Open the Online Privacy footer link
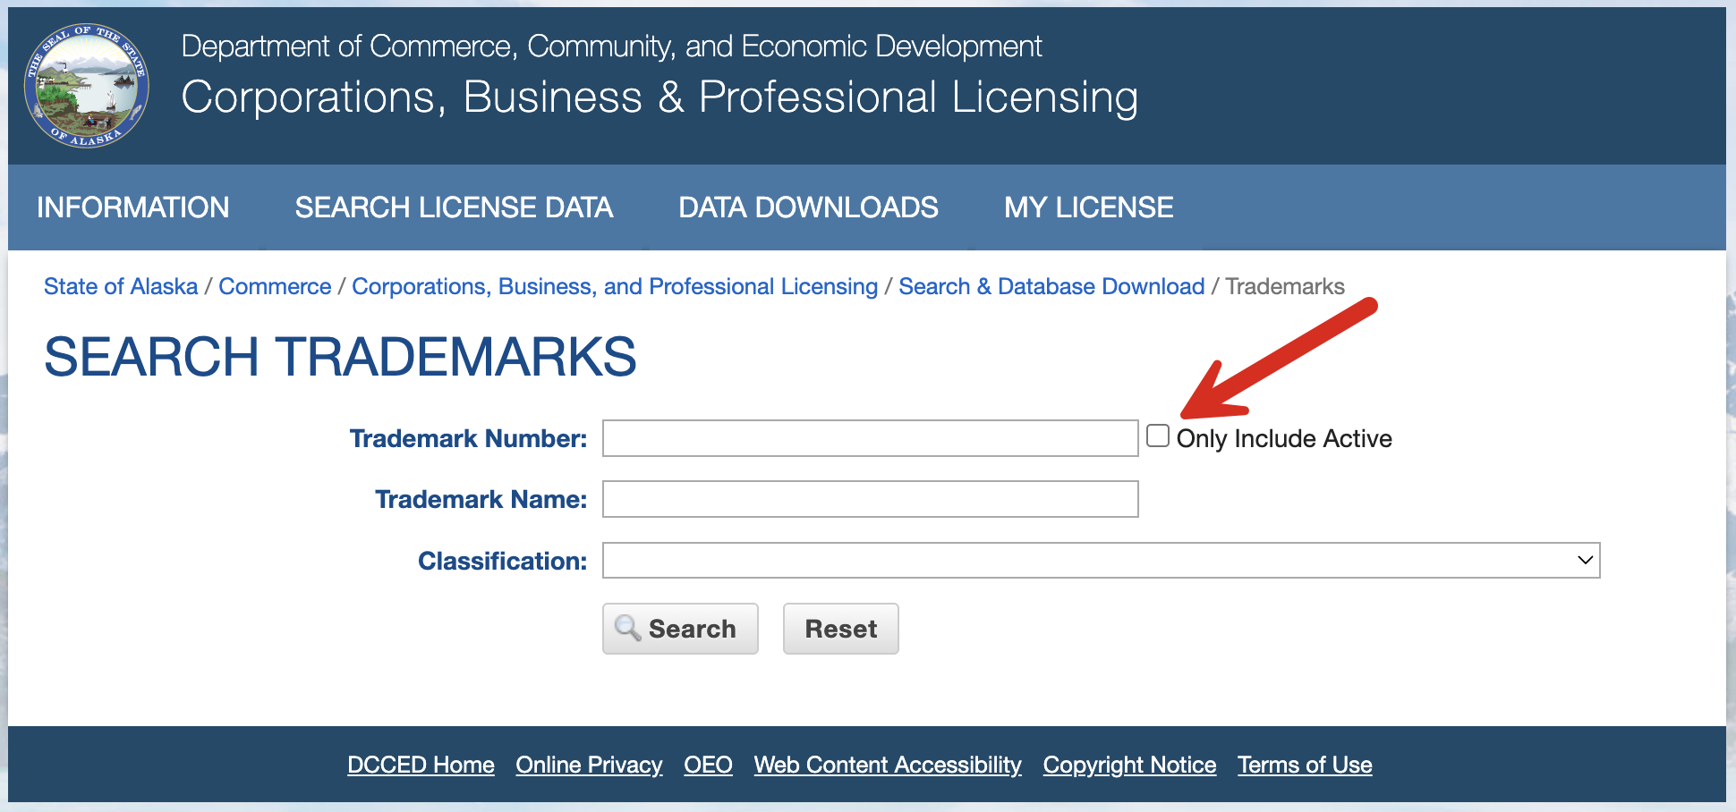The height and width of the screenshot is (812, 1736). (589, 765)
